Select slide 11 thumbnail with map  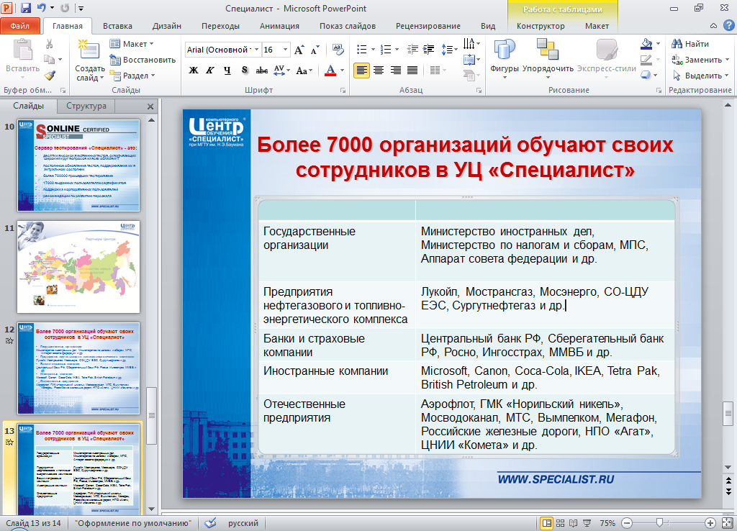78,257
